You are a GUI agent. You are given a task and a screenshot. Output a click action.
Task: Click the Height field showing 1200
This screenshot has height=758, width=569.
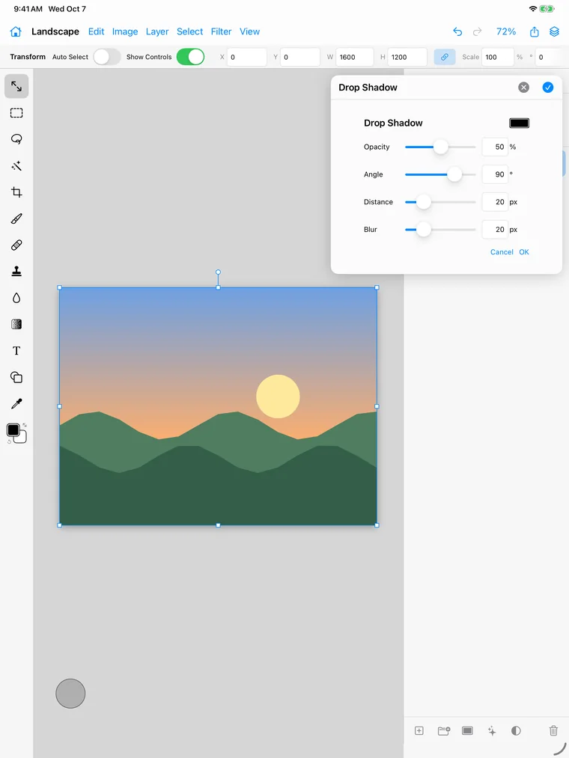407,57
